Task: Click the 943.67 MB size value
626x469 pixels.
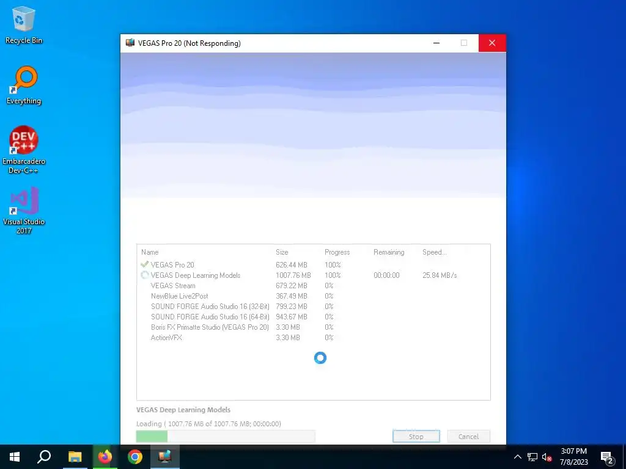Action: pos(292,316)
